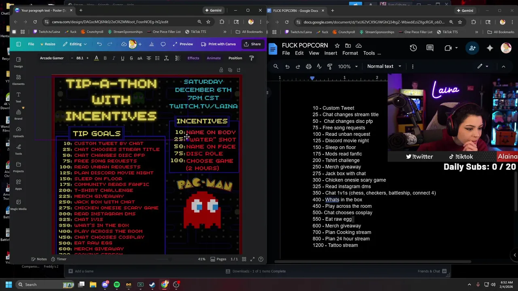This screenshot has height=291, width=518.
Task: Open Docs Insert menu
Action: pyautogui.click(x=330, y=53)
